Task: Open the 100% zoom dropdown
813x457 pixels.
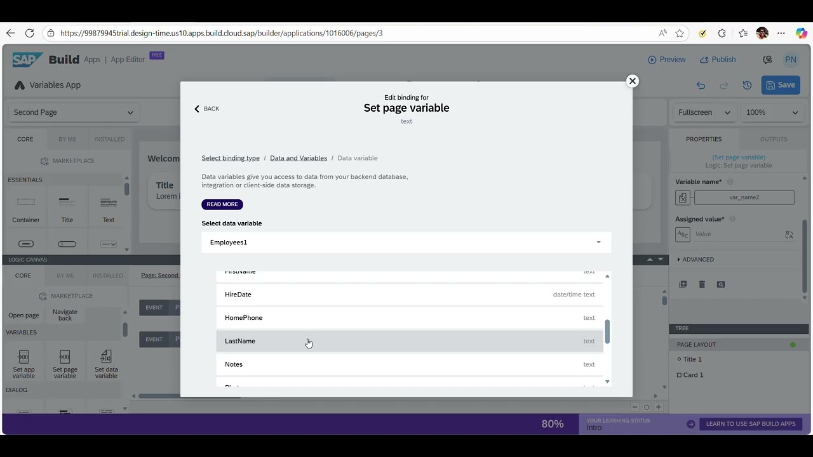Action: point(772,112)
